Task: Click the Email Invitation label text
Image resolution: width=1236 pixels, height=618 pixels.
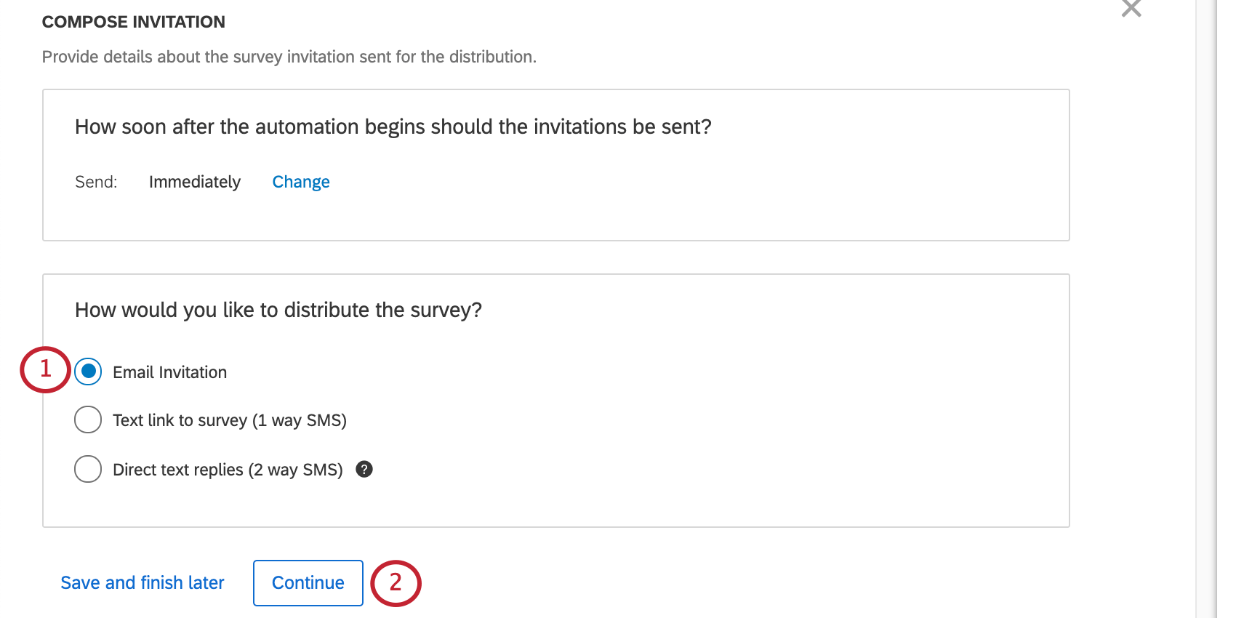Action: pyautogui.click(x=169, y=372)
